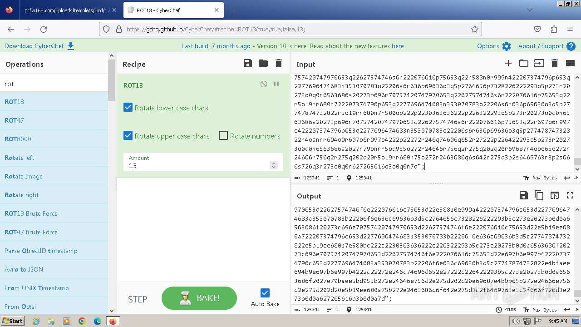Clear the recipe with the trash icon
This screenshot has width=581, height=327.
click(279, 64)
